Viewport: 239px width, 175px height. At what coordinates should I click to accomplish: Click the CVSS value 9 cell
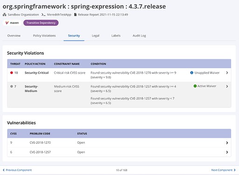click(11, 143)
